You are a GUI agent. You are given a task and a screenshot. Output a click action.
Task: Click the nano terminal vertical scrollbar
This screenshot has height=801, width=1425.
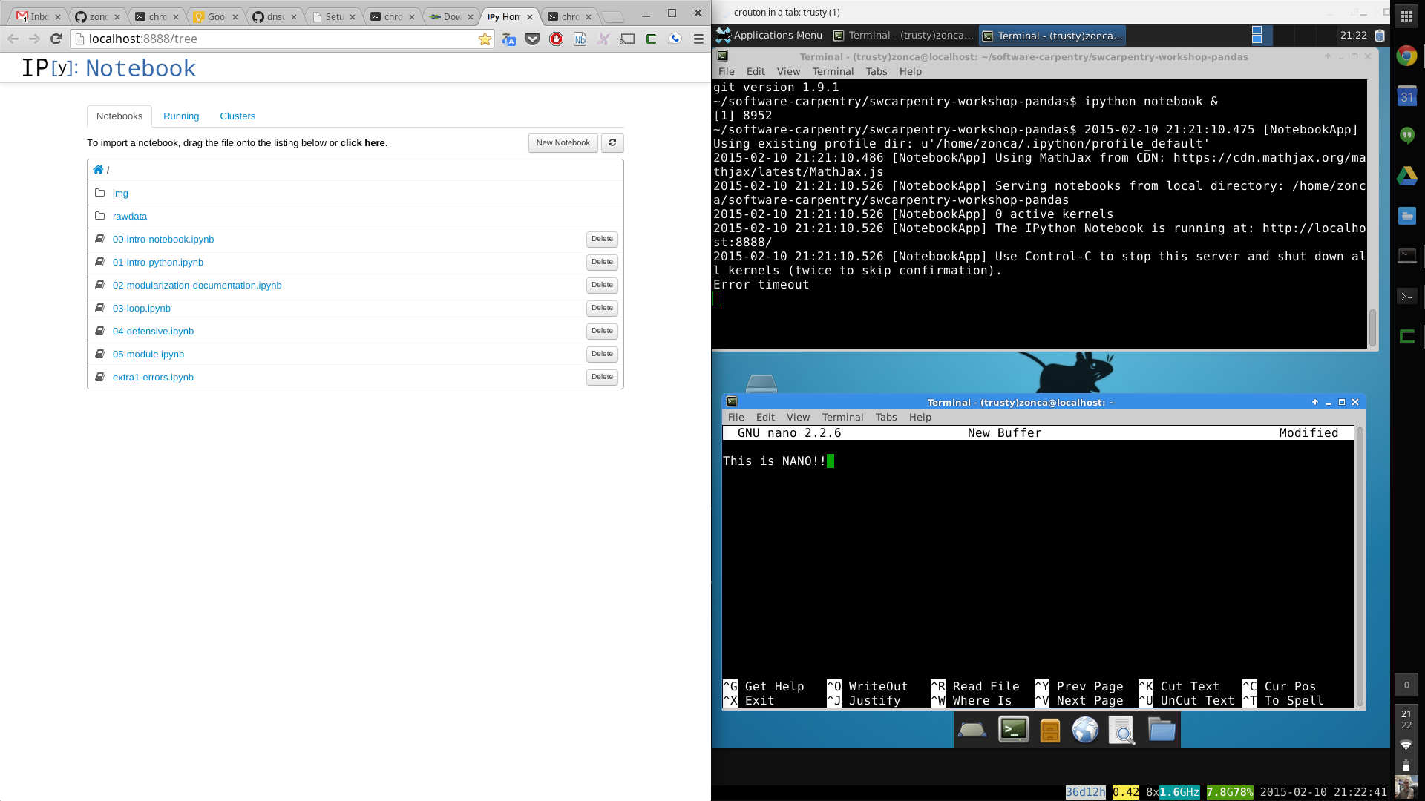pos(1360,567)
